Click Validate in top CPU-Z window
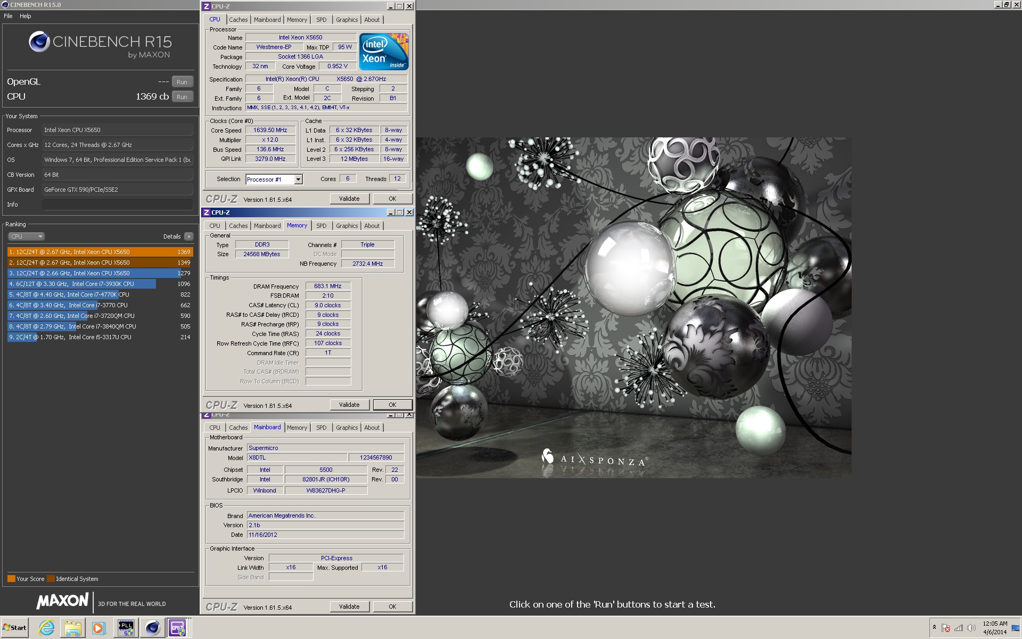This screenshot has width=1022, height=639. click(349, 199)
